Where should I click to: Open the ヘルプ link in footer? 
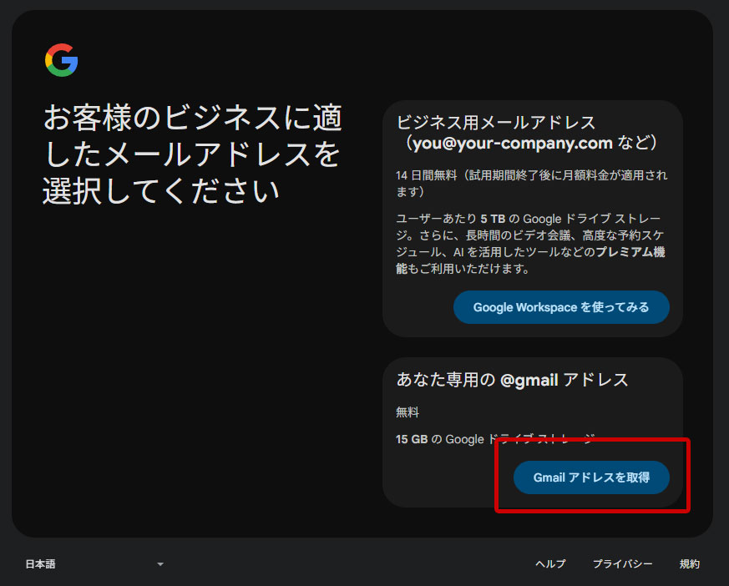550,563
